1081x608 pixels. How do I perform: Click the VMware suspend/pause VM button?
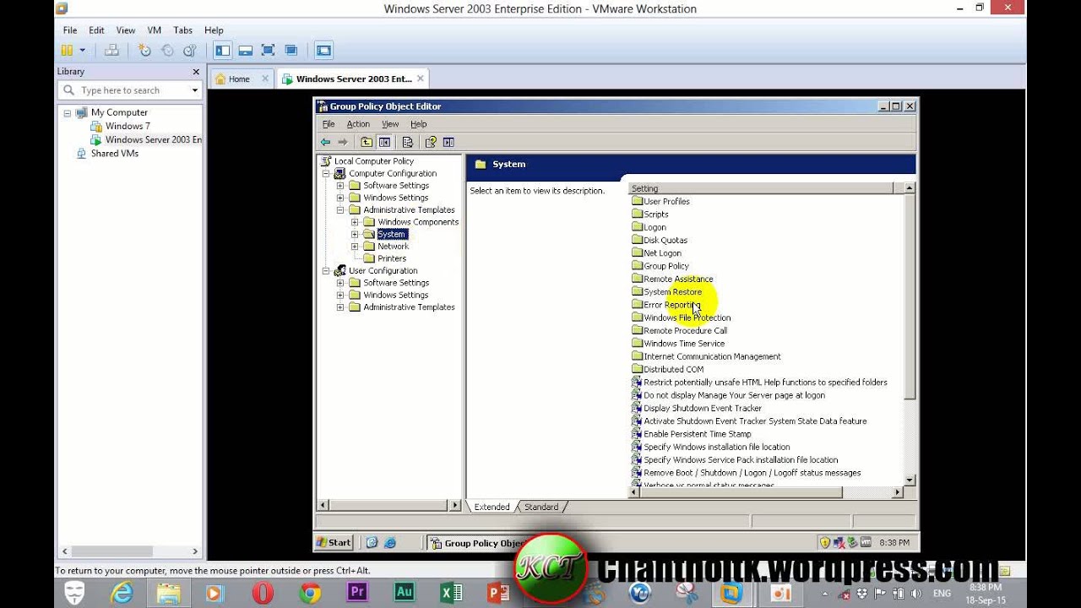pos(67,51)
